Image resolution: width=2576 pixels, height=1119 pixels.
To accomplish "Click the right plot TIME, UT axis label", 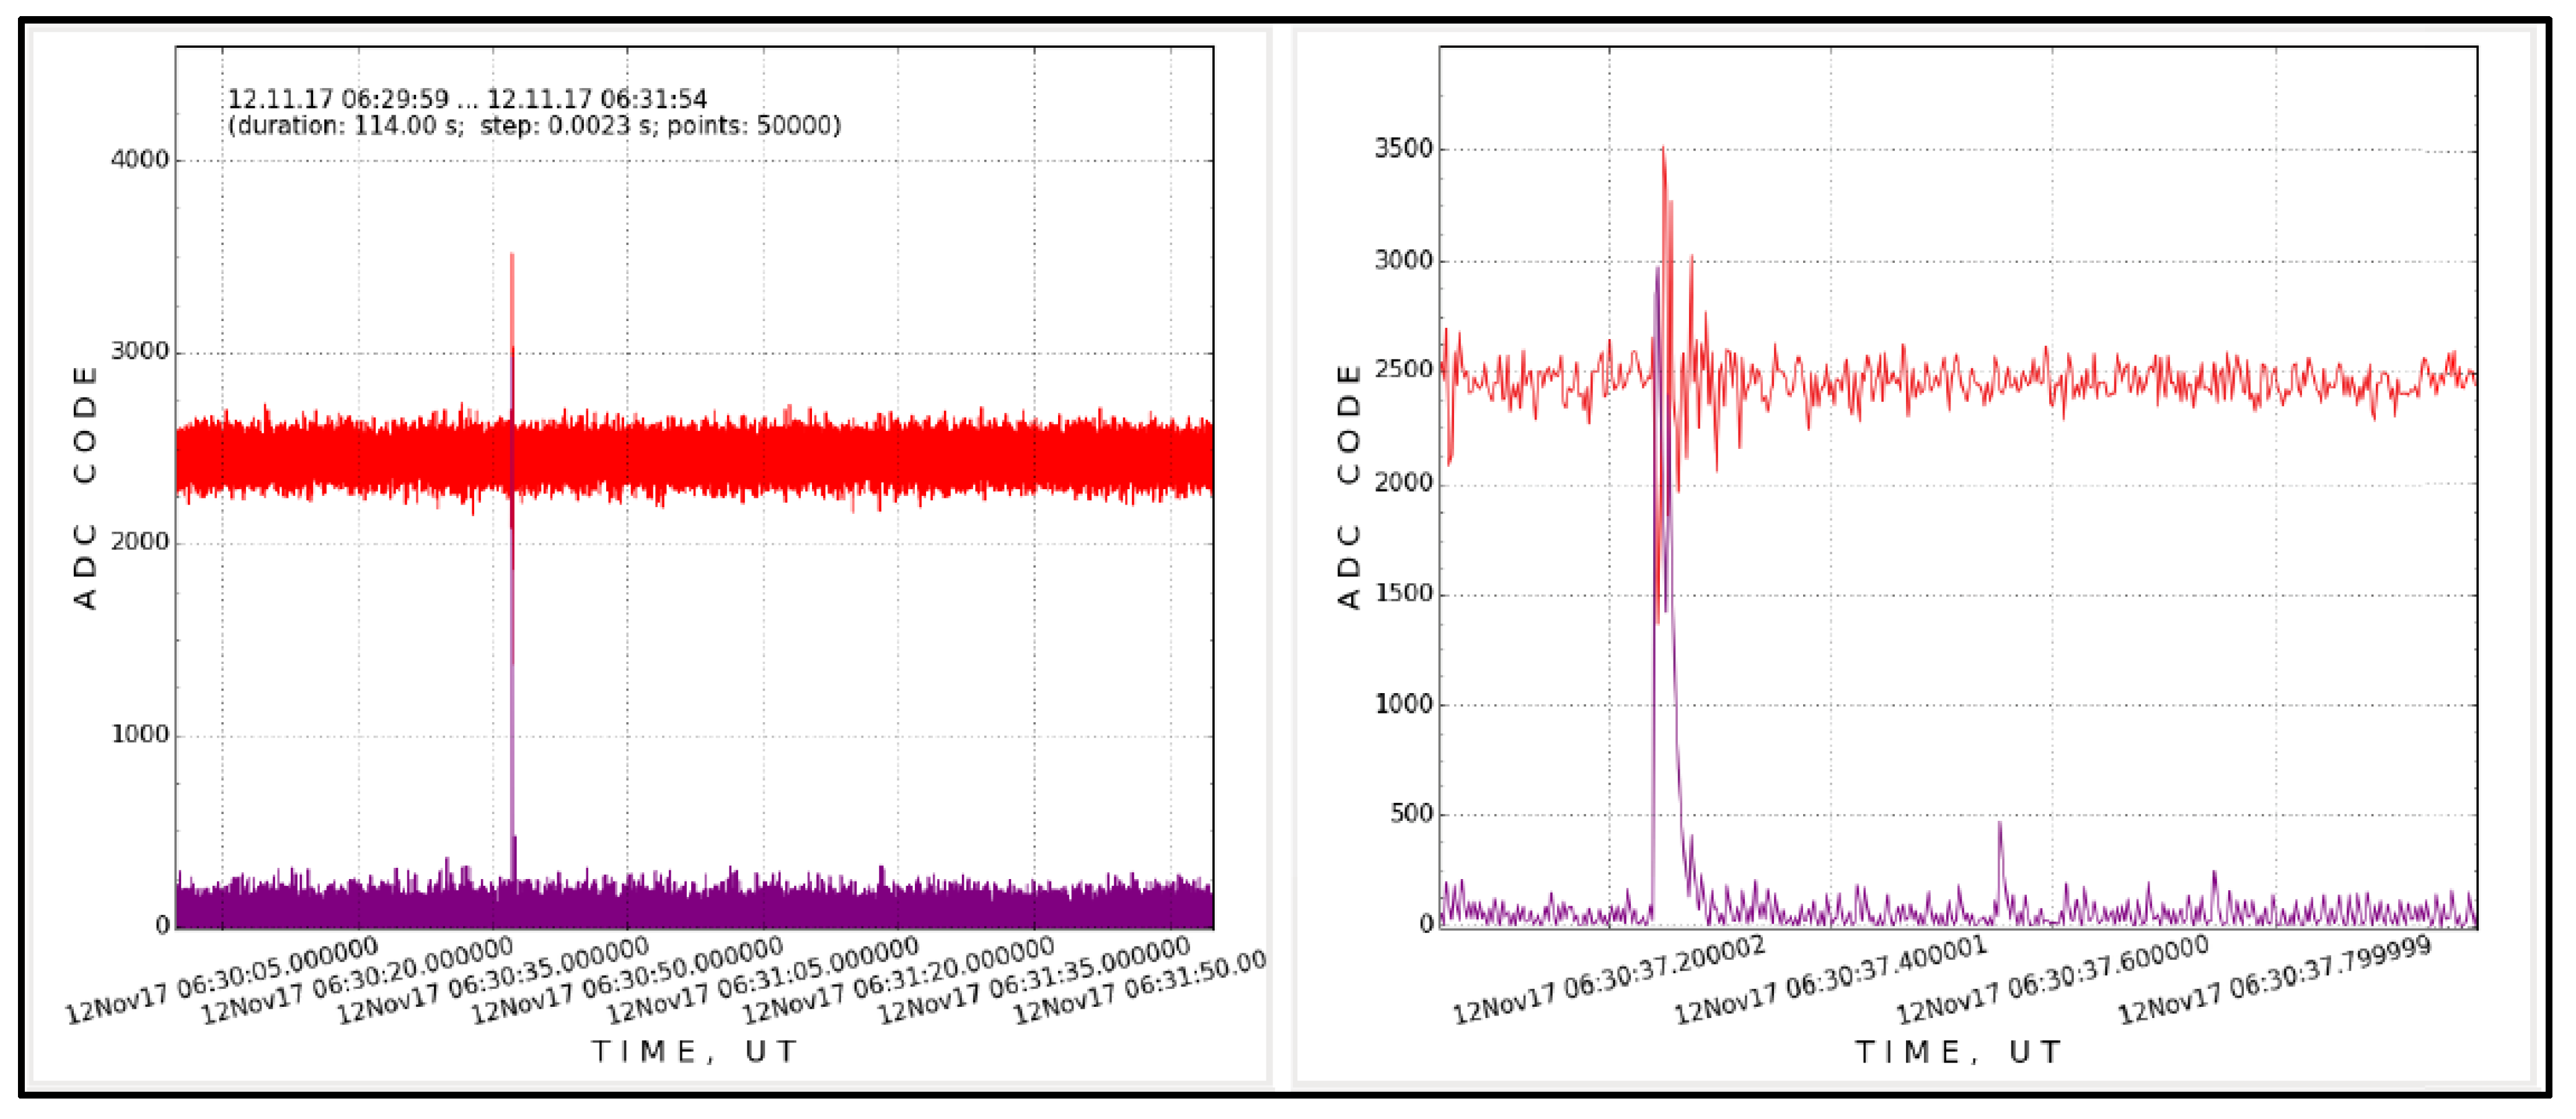I will pyautogui.click(x=1959, y=1052).
